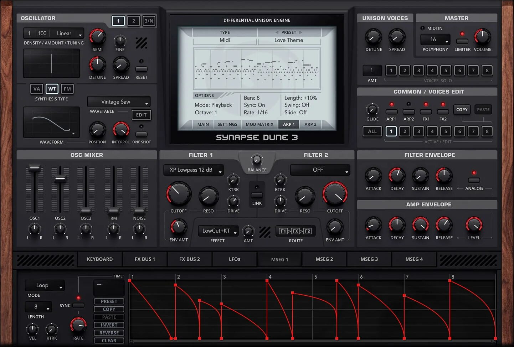Open the MSEG Loop mode dropdown
The height and width of the screenshot is (347, 514).
point(45,285)
